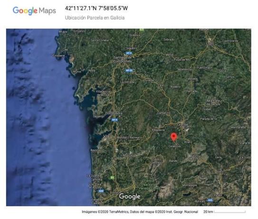Click the red location pin marker
This screenshot has height=219, width=258.
tap(173, 138)
